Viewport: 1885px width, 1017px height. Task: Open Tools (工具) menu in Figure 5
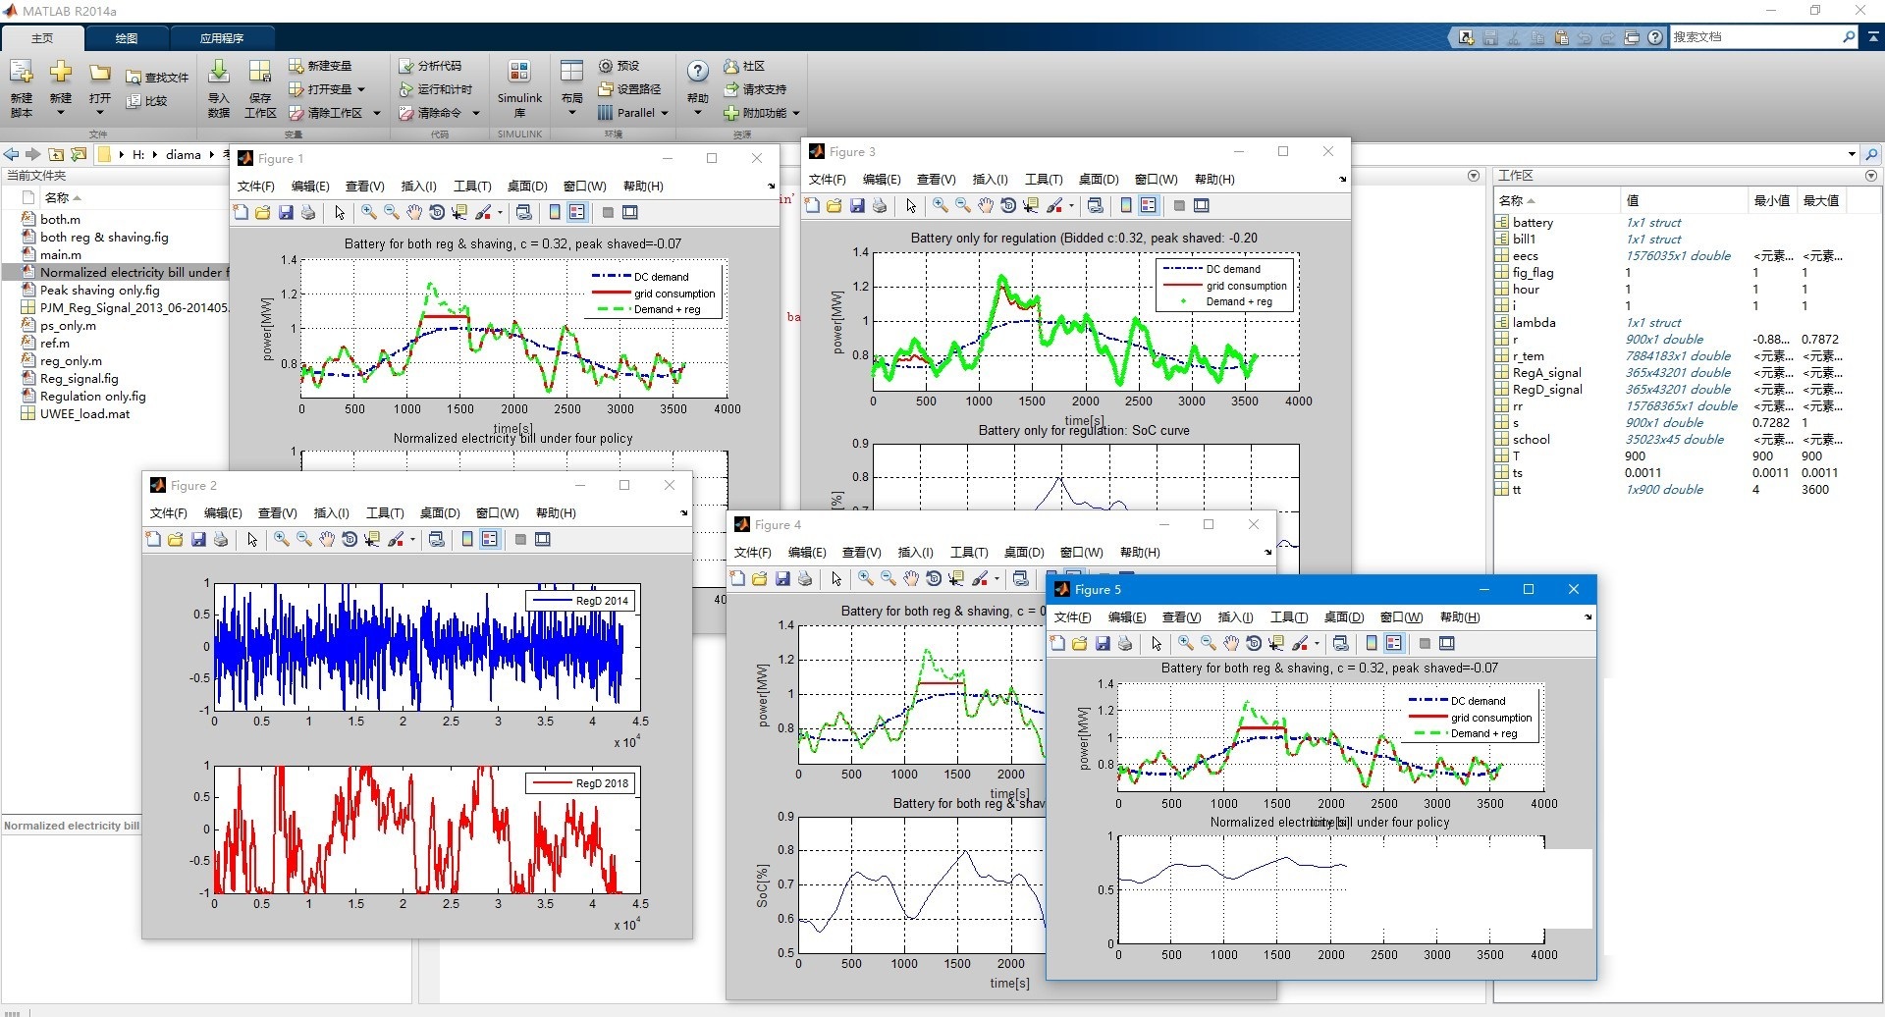tap(1288, 617)
